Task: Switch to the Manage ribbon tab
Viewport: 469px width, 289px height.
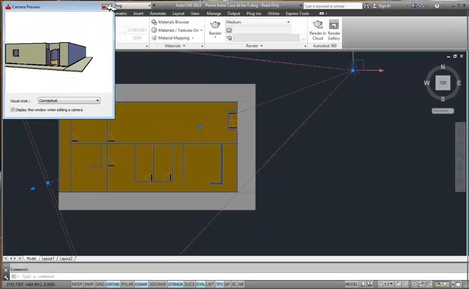Action: click(214, 14)
